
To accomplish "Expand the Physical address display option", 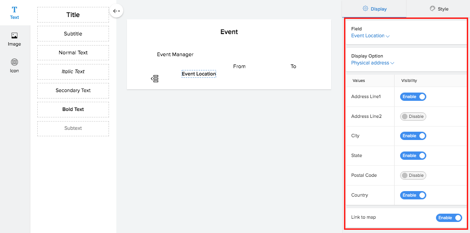I will (x=373, y=63).
